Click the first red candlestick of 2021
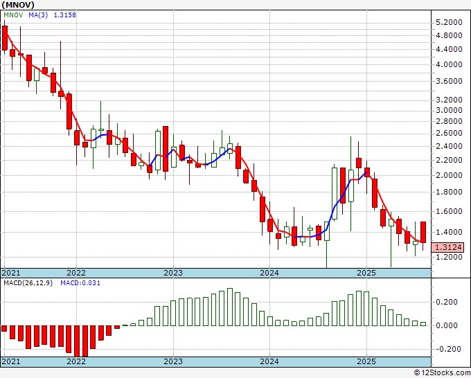This screenshot has width=471, height=378. [x=5, y=38]
